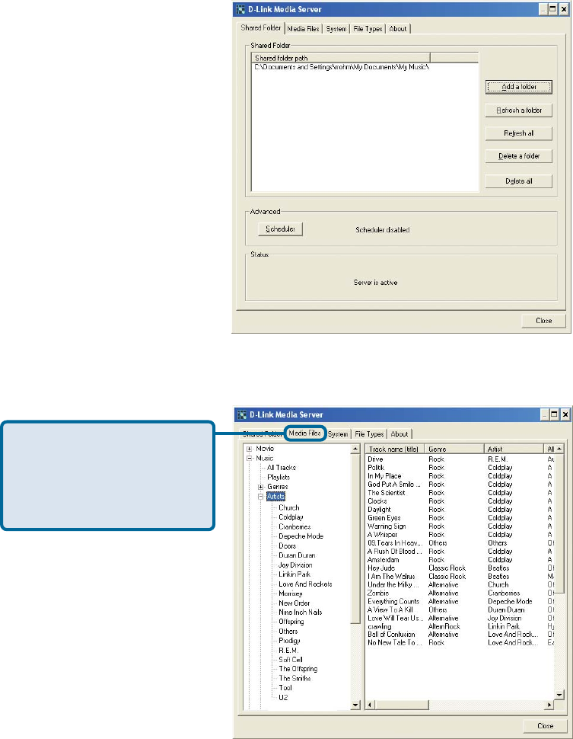The width and height of the screenshot is (573, 739).
Task: Select Love And Rockets in tree
Action: tap(305, 584)
